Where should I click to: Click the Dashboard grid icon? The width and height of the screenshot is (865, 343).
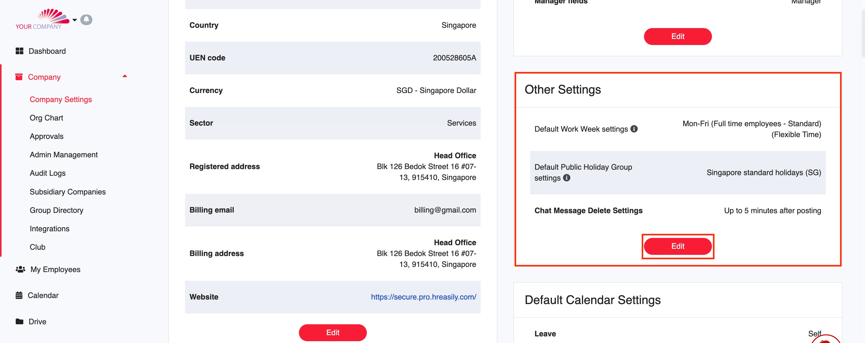click(20, 51)
